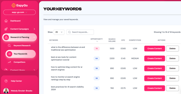Select Keyword Research menu item

coord(22,45)
